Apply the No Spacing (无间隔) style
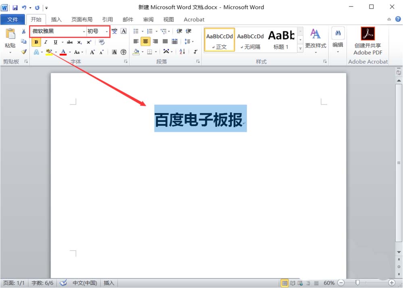The image size is (403, 288). [251, 40]
